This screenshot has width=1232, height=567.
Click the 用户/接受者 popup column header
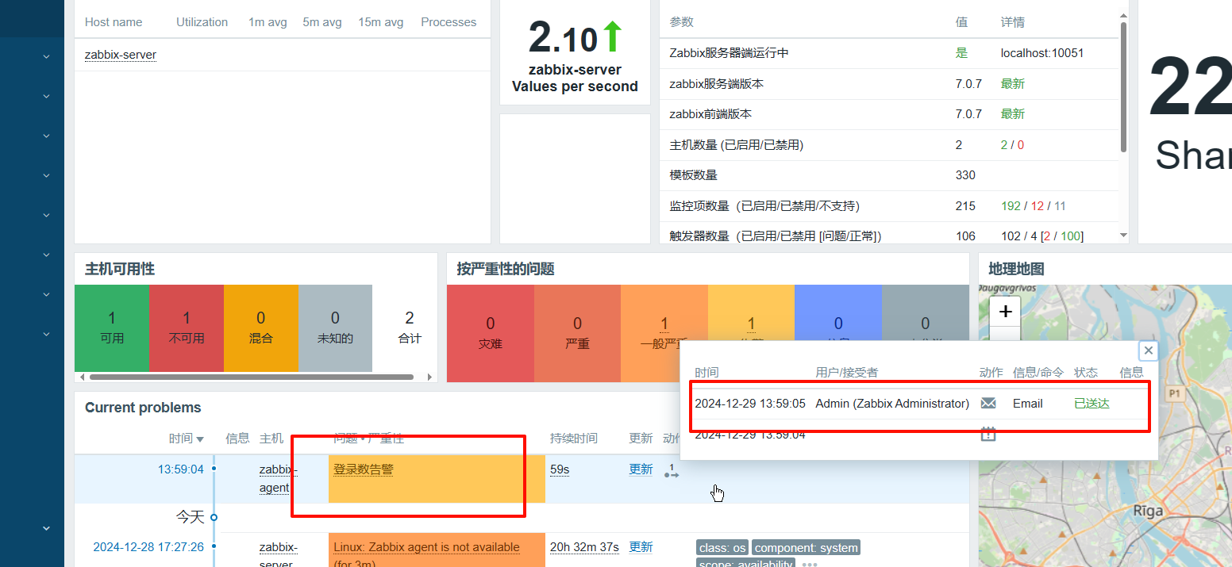click(x=847, y=372)
